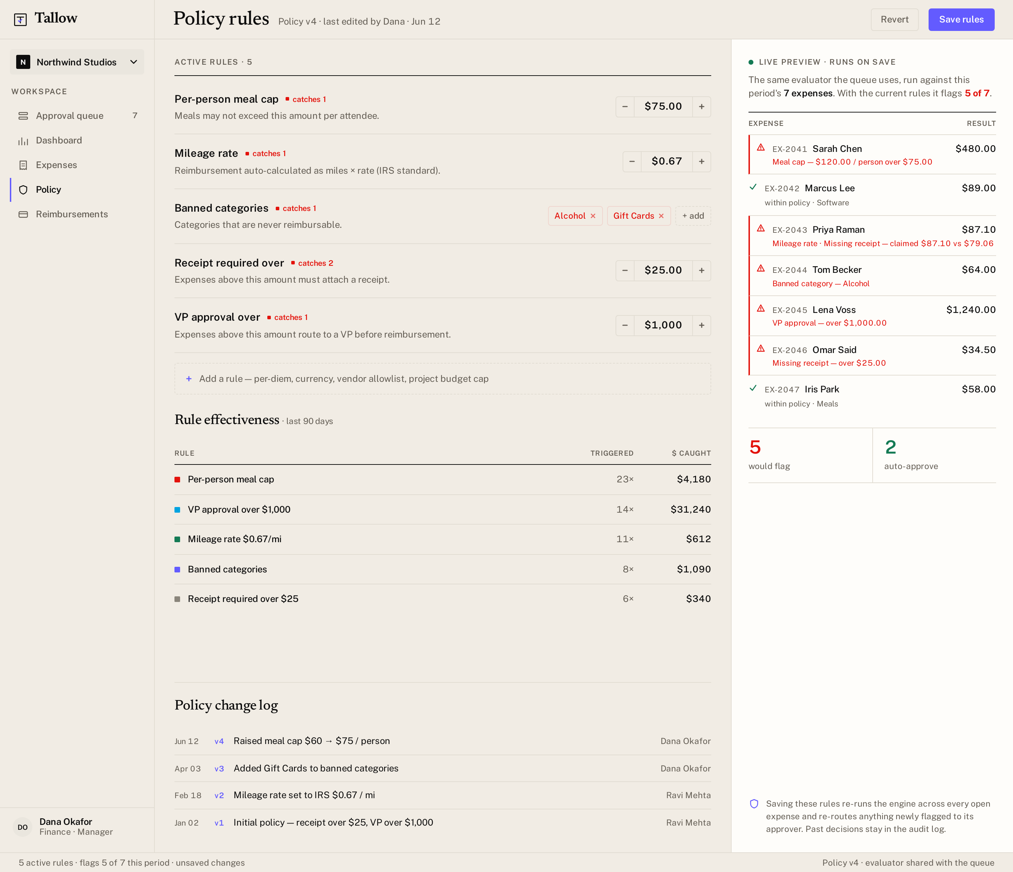
Task: Click checkmark icon for EX-2042 Marcus Lee
Action: [x=753, y=187]
